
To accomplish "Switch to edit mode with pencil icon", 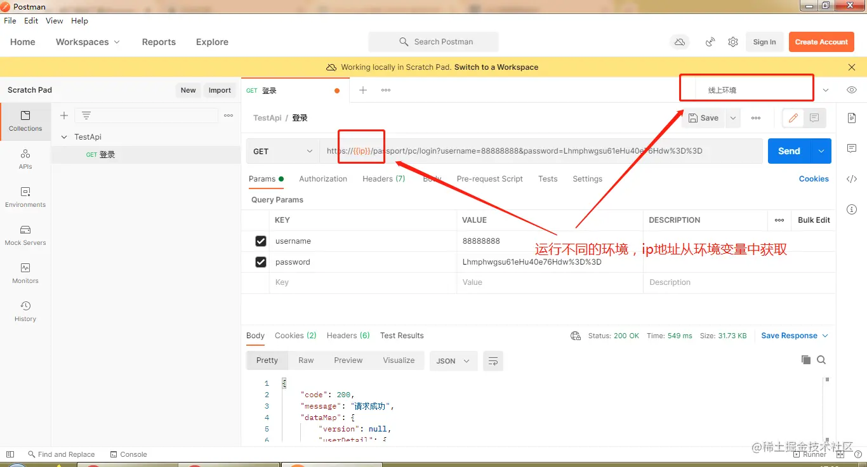I will click(793, 118).
